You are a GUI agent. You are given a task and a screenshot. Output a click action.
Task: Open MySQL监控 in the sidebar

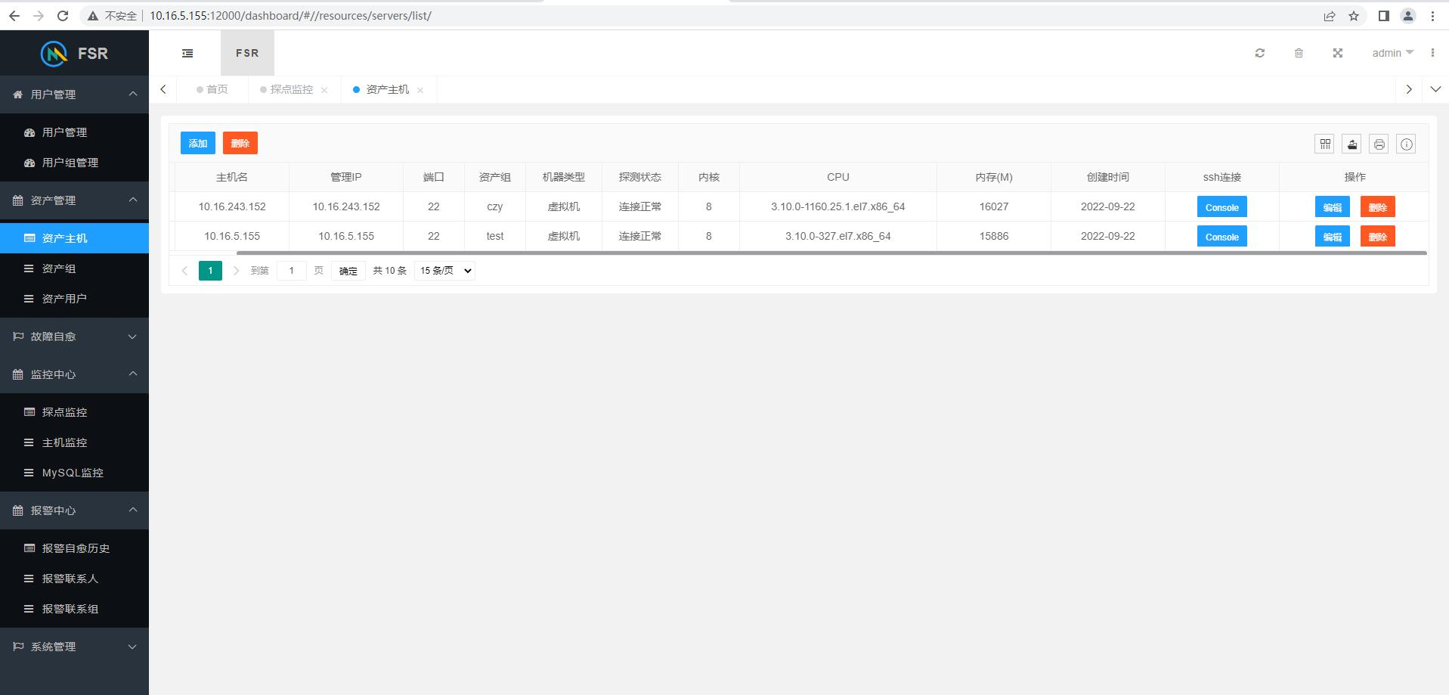click(74, 473)
